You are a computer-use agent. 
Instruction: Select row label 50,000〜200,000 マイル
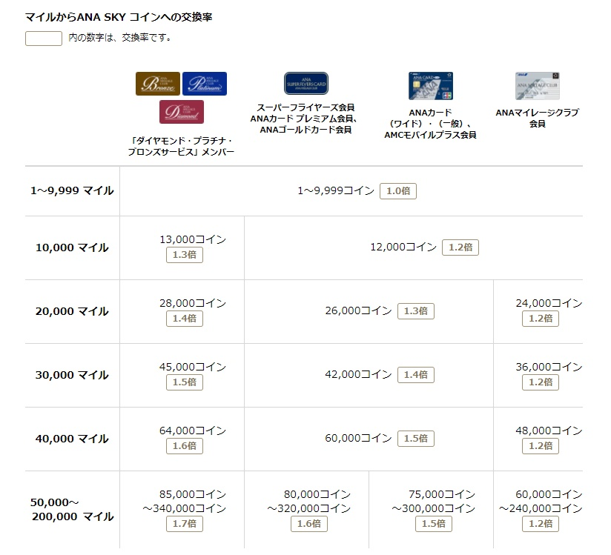point(72,510)
